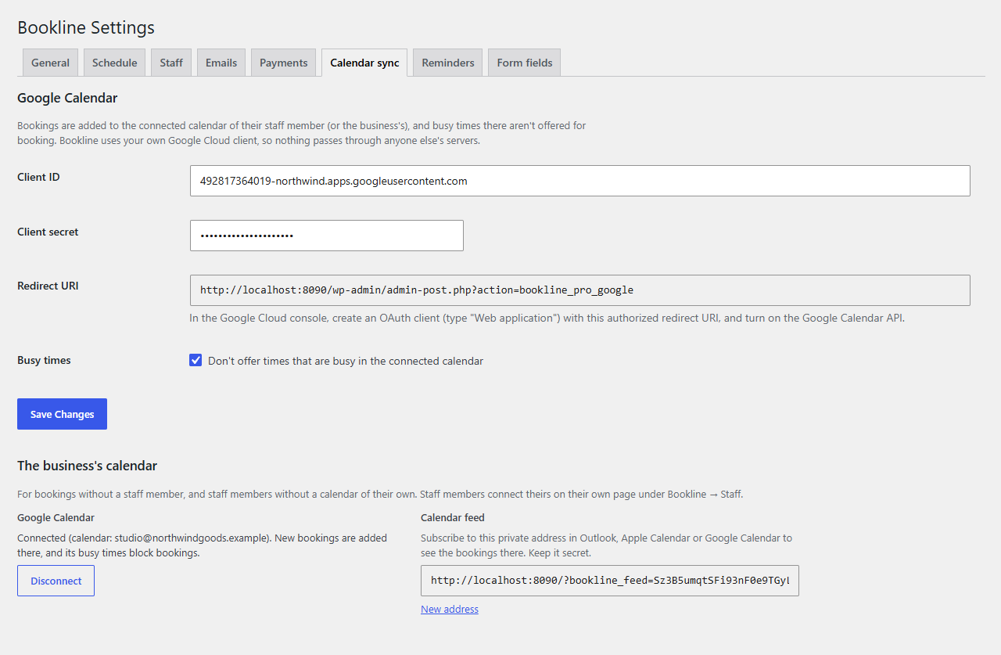Uncheck the busy times checkbox
The image size is (1001, 655).
pyautogui.click(x=196, y=361)
